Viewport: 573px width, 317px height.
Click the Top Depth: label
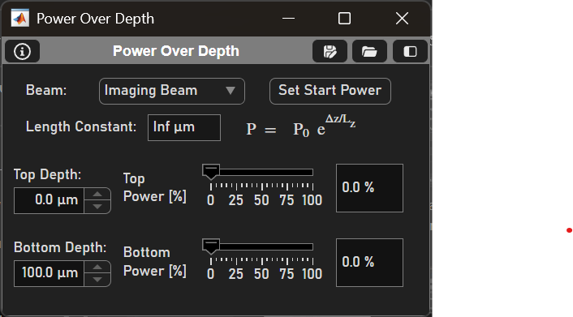[x=48, y=174]
